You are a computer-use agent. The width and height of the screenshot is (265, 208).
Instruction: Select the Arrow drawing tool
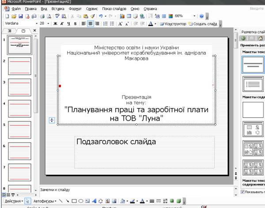click(68, 201)
